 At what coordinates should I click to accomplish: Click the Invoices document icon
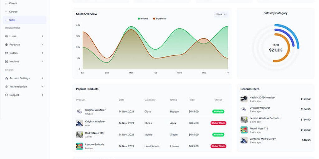[7, 61]
